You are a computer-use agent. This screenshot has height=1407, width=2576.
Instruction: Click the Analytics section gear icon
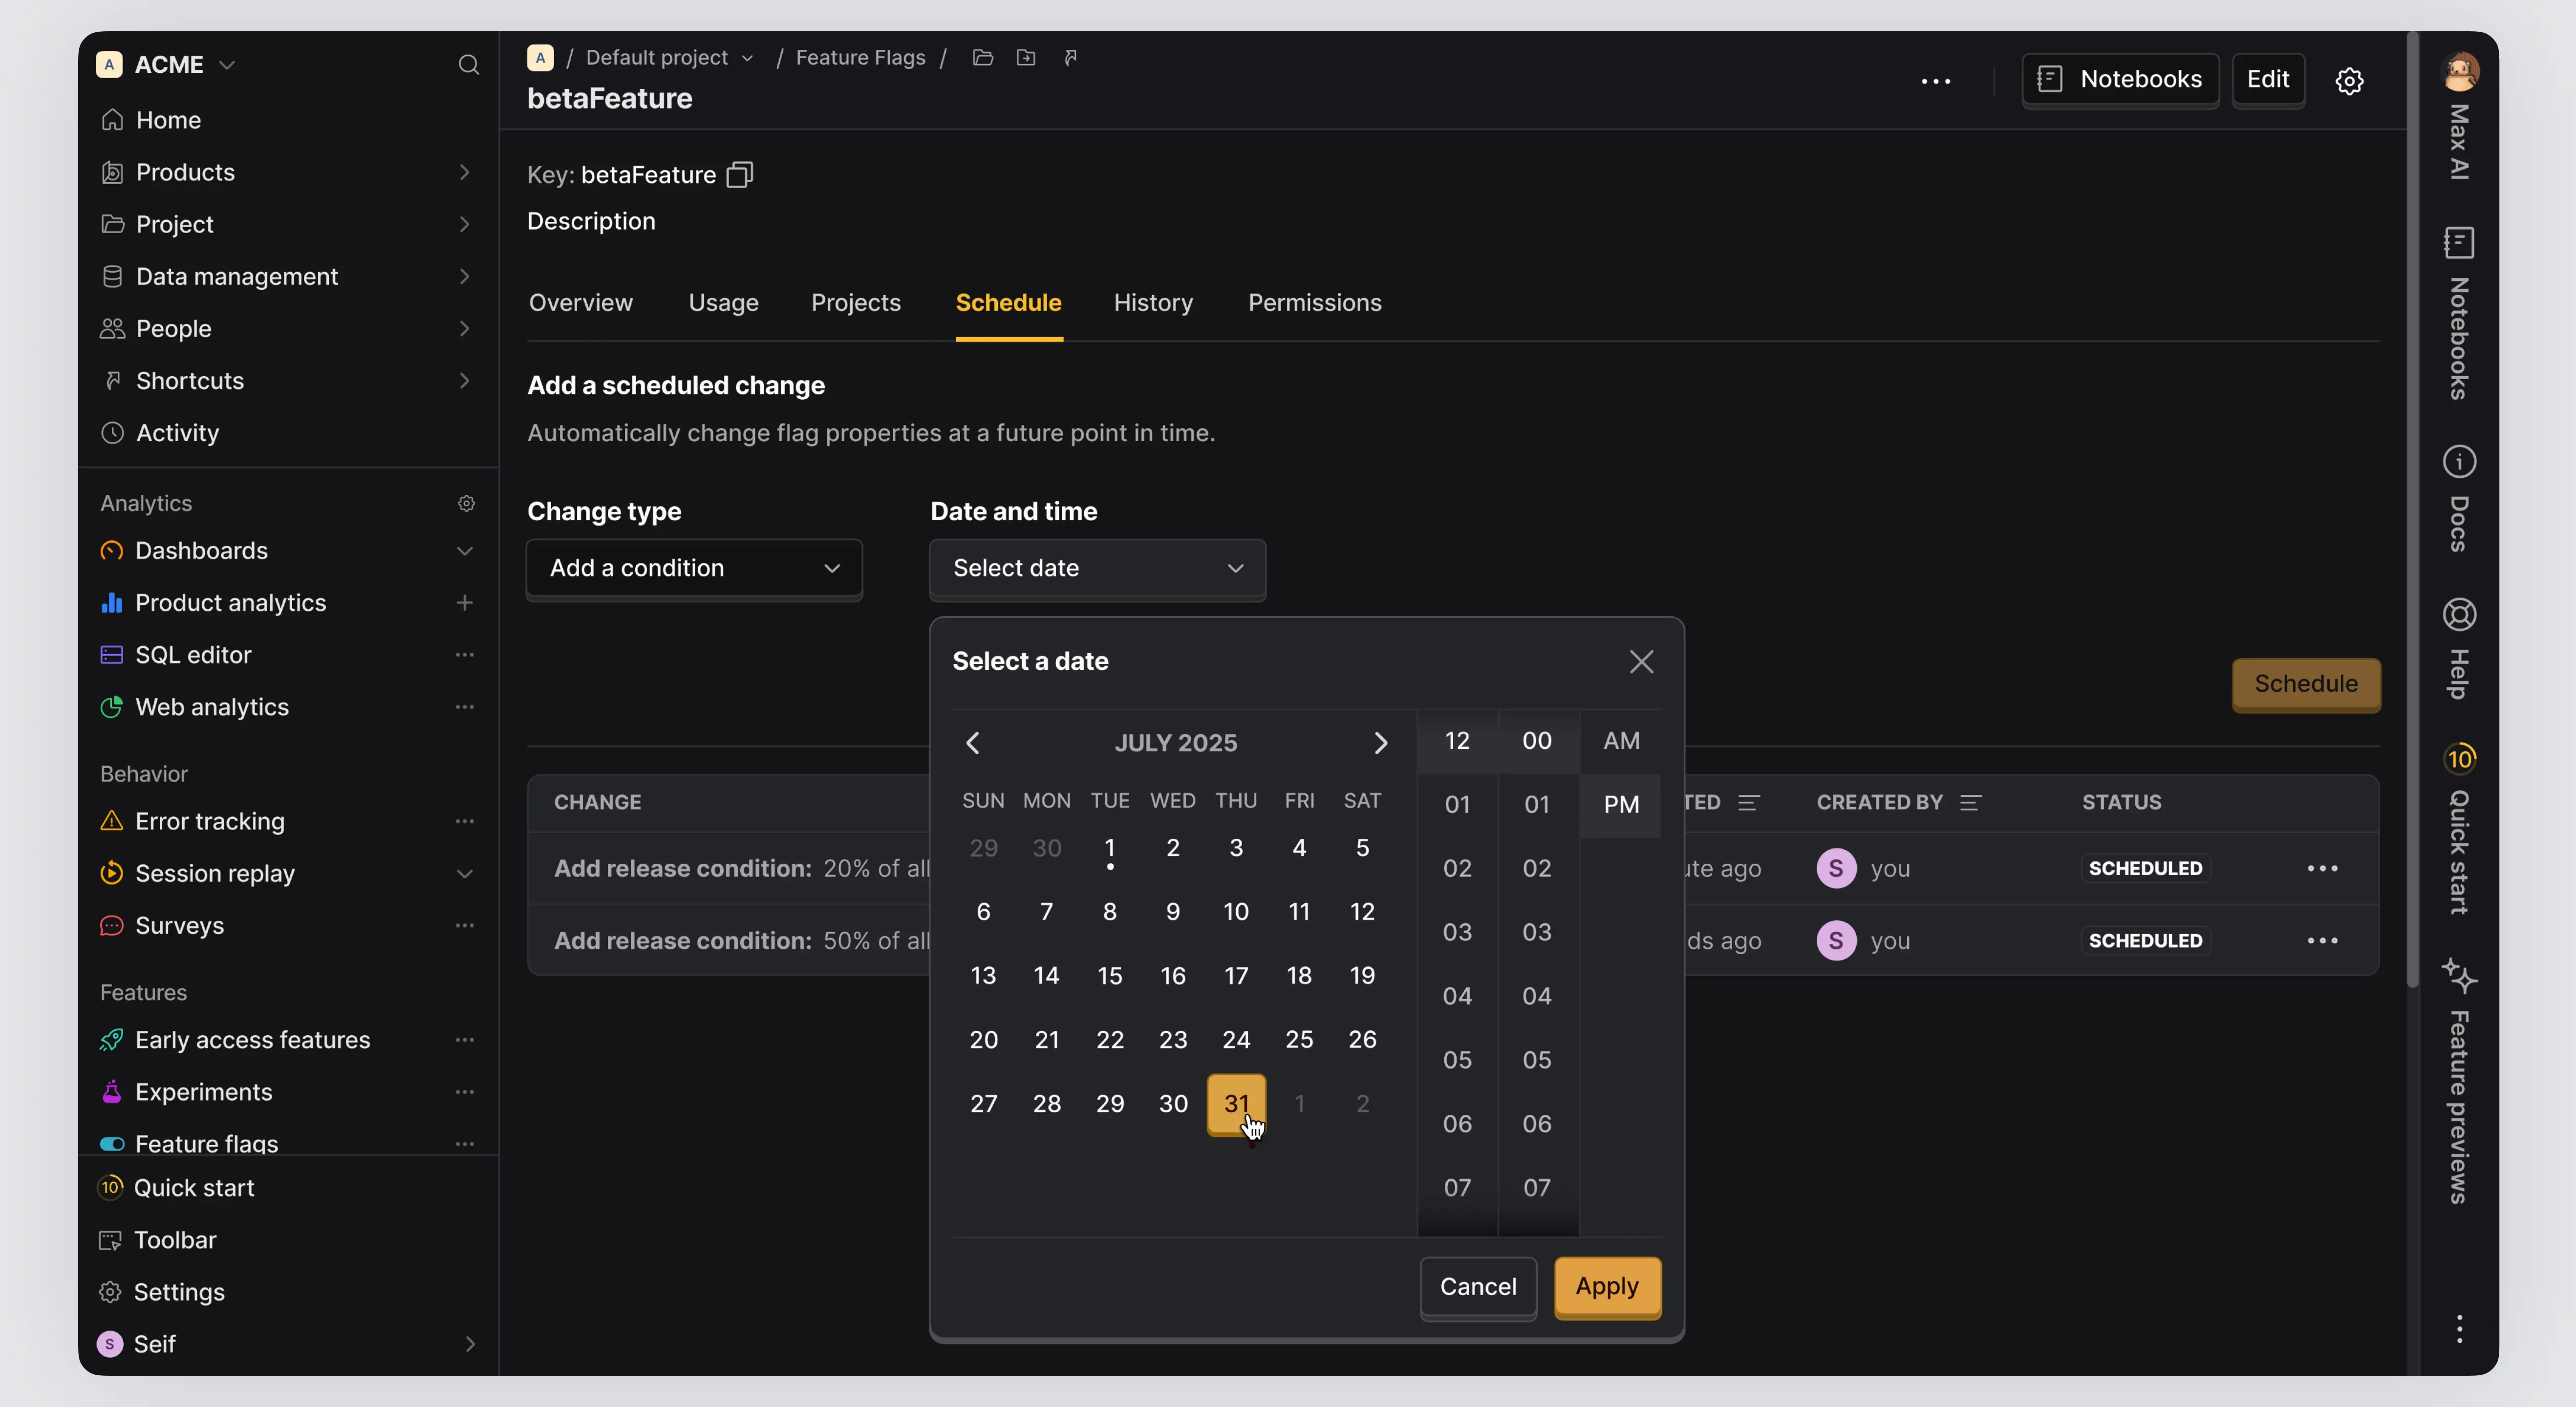click(x=466, y=503)
